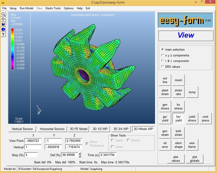Viewport: 217px width, 173px height.
Task: Open the Elastic Tools menu
Action: tap(53, 8)
